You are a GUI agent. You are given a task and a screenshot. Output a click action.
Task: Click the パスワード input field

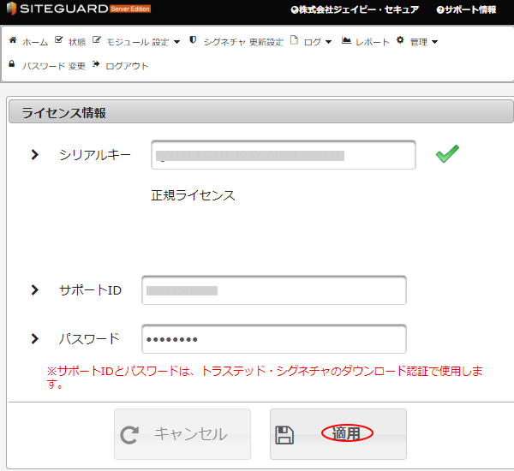[x=274, y=339]
